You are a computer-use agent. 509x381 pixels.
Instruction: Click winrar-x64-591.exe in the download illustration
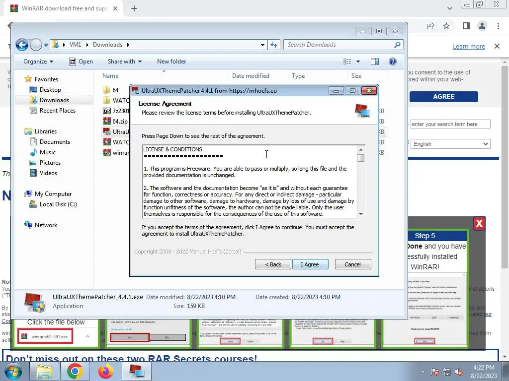point(45,337)
